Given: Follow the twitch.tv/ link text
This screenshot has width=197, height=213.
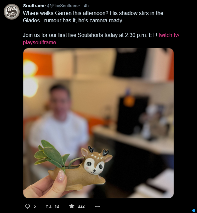Looking at the screenshot, I should click(x=169, y=35).
